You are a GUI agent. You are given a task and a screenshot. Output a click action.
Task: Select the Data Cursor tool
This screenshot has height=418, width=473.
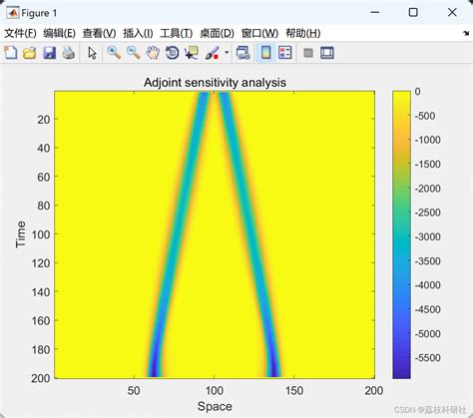[x=192, y=53]
